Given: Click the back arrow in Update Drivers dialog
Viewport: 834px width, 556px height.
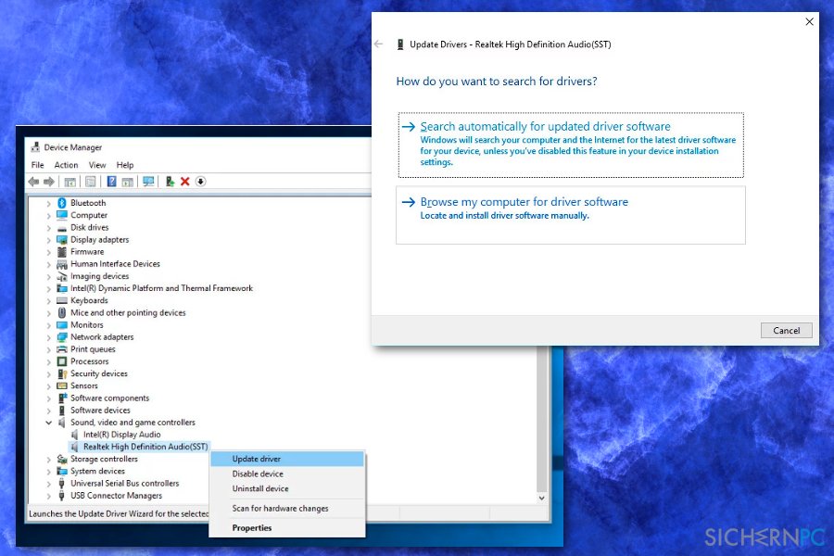Looking at the screenshot, I should pyautogui.click(x=379, y=44).
